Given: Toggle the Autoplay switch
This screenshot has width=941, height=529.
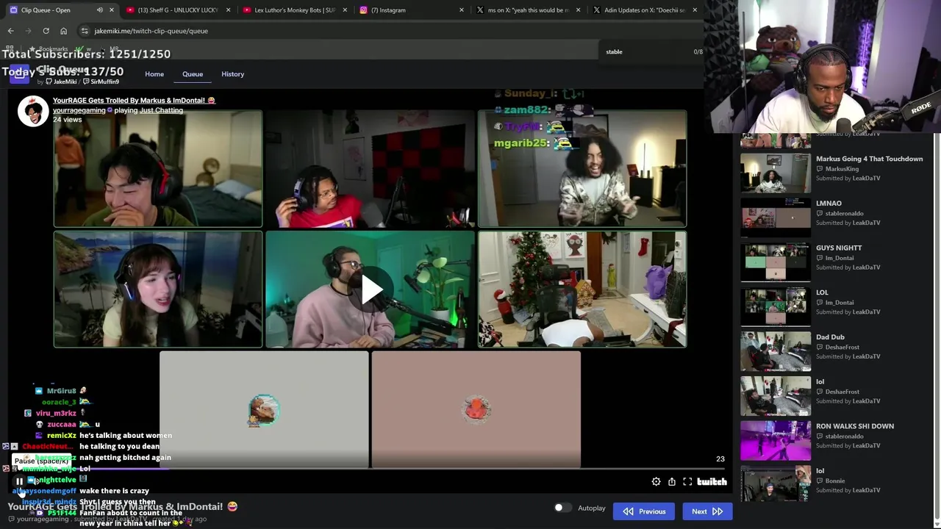Looking at the screenshot, I should coord(562,508).
